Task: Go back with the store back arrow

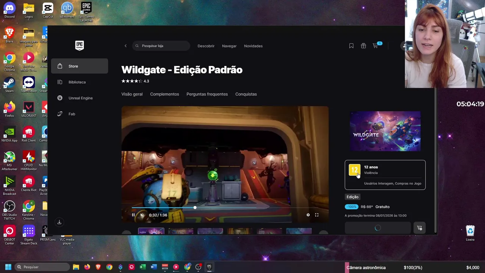Action: 125,46
